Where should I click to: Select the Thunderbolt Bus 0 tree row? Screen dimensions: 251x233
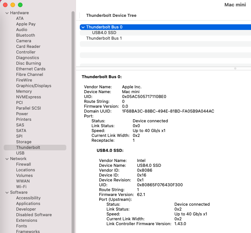tap(165, 27)
